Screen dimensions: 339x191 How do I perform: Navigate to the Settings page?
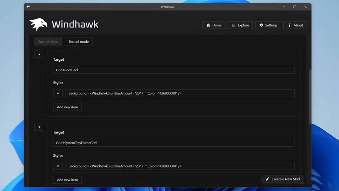point(268,25)
